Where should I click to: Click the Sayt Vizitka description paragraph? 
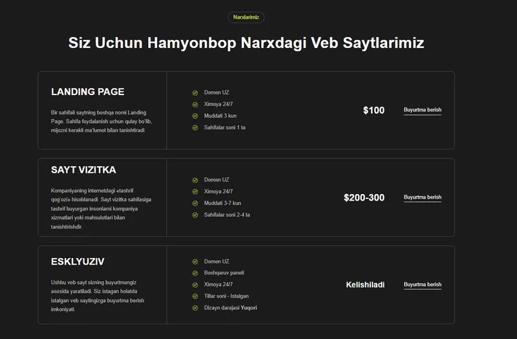pyautogui.click(x=101, y=208)
